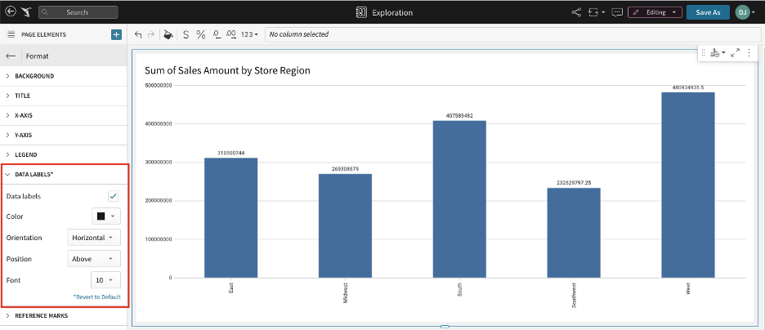Apply percent format with the percent icon
The image size is (765, 330).
[x=201, y=34]
